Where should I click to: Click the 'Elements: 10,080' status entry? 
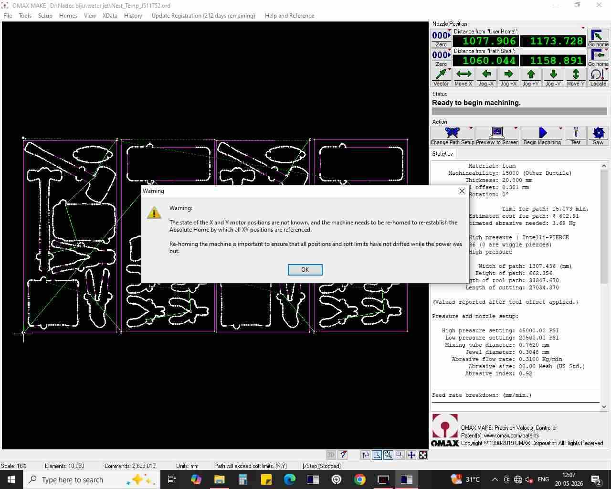pyautogui.click(x=64, y=466)
